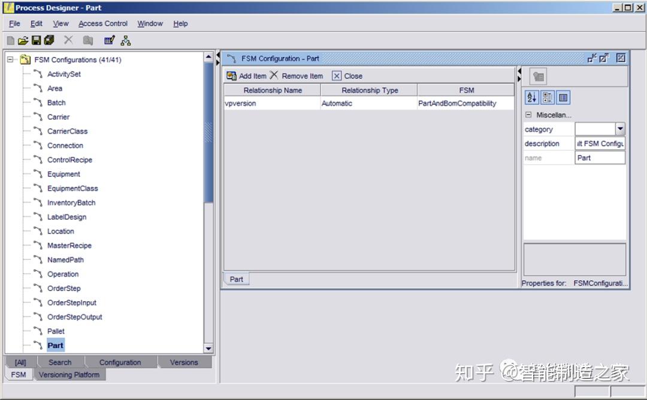
Task: Open the Access Control menu
Action: (102, 23)
